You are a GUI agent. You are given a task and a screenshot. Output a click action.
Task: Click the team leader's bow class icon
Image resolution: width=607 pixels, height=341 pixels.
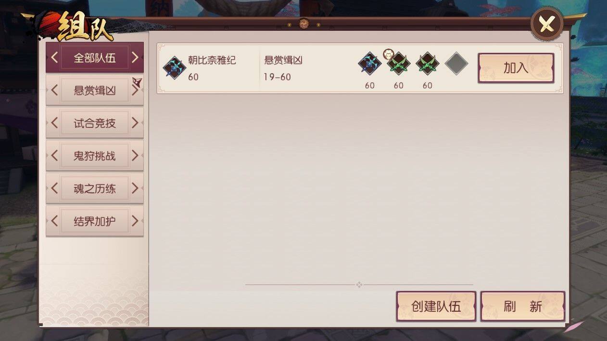174,67
